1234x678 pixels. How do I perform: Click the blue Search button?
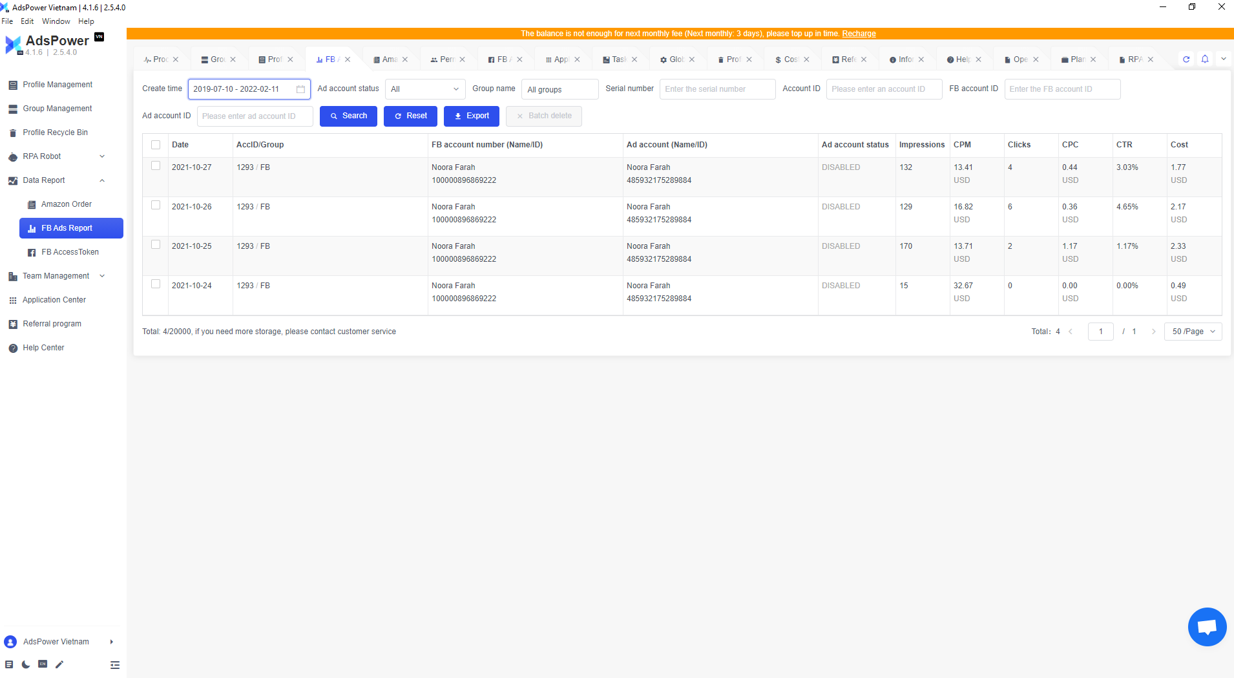pyautogui.click(x=348, y=116)
